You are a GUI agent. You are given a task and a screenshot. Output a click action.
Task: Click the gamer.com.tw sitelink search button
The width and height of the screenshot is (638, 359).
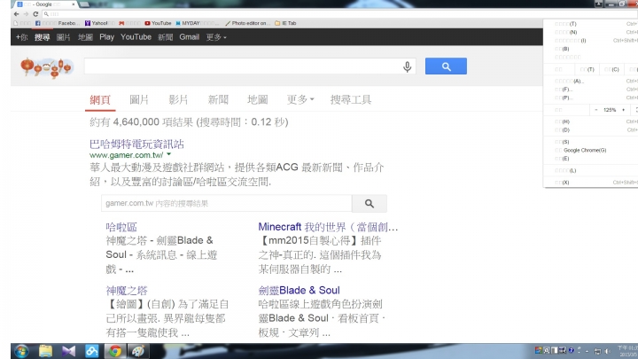point(369,203)
